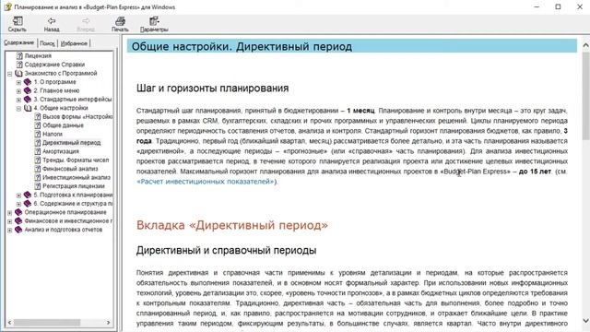Click the tree pane scroll right arrow
Screen dimensions: 590x332
click(109, 323)
